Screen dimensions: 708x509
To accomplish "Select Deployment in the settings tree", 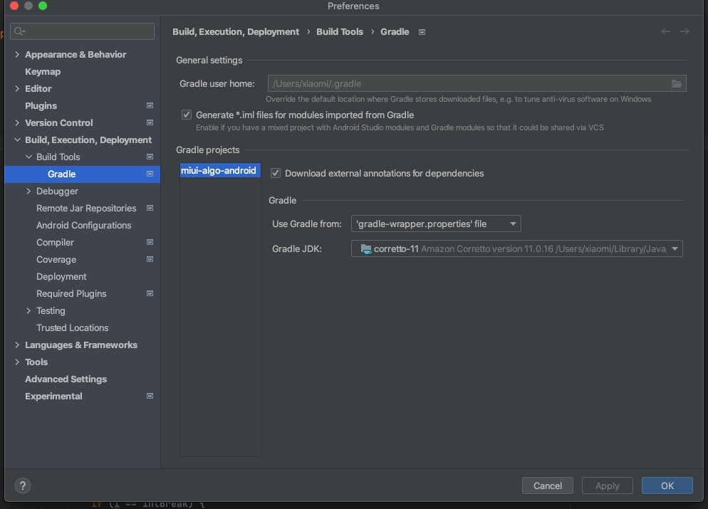I will (x=61, y=277).
